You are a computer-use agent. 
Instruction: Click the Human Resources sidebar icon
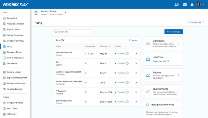pos(4,35)
